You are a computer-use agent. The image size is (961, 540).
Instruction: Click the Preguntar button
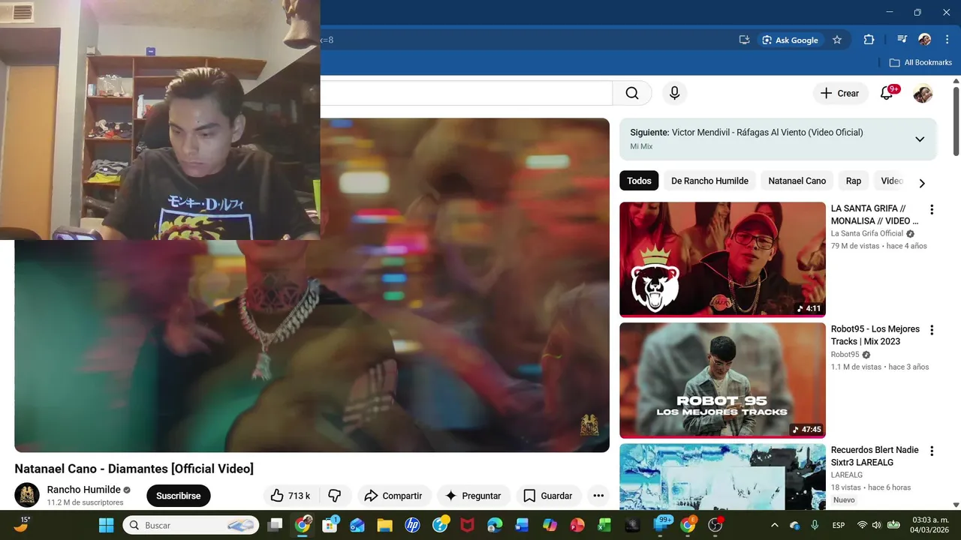coord(474,496)
